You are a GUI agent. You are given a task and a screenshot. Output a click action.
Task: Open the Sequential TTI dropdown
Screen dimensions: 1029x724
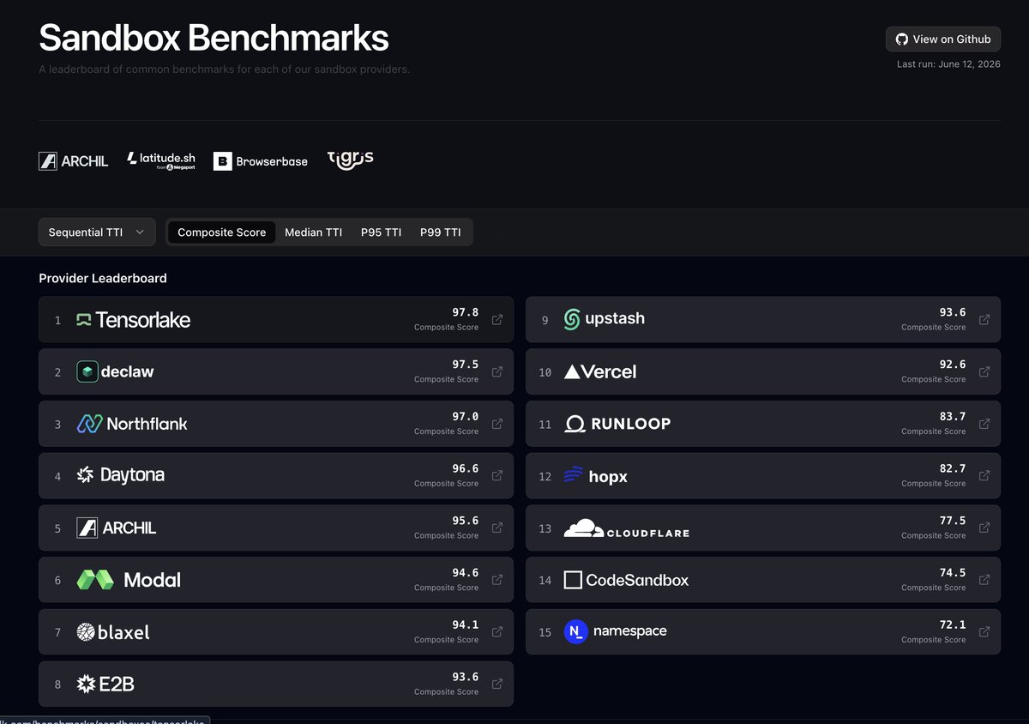(97, 232)
